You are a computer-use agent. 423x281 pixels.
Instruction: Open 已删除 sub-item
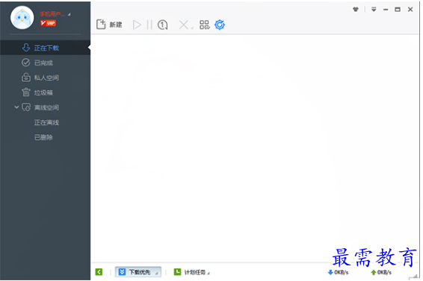pyautogui.click(x=43, y=137)
